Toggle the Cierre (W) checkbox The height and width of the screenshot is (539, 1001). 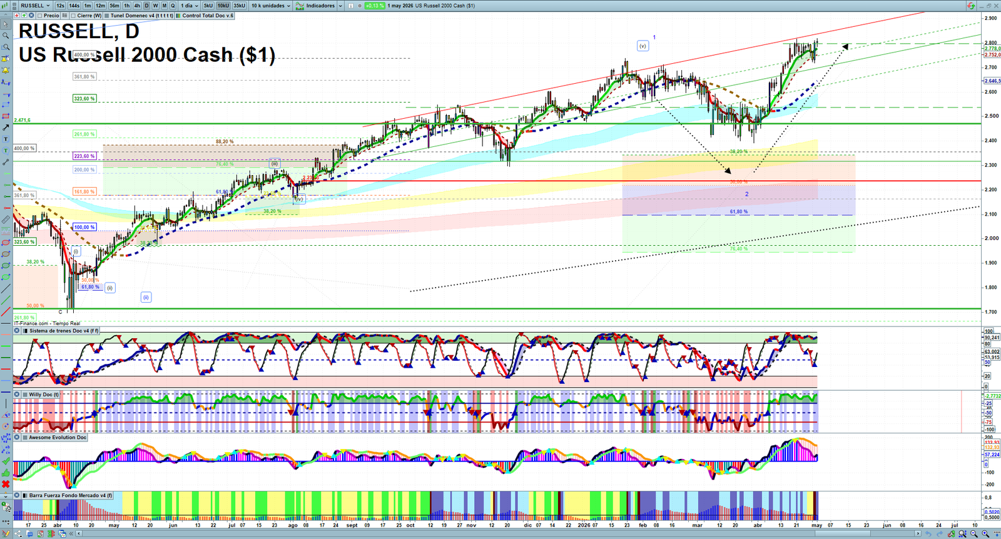coord(73,16)
